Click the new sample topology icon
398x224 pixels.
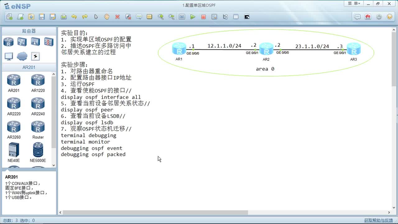[x=20, y=17]
